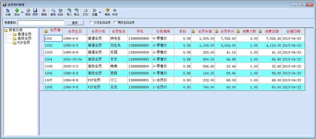Sort by the 创建日期 column header

click(x=293, y=32)
